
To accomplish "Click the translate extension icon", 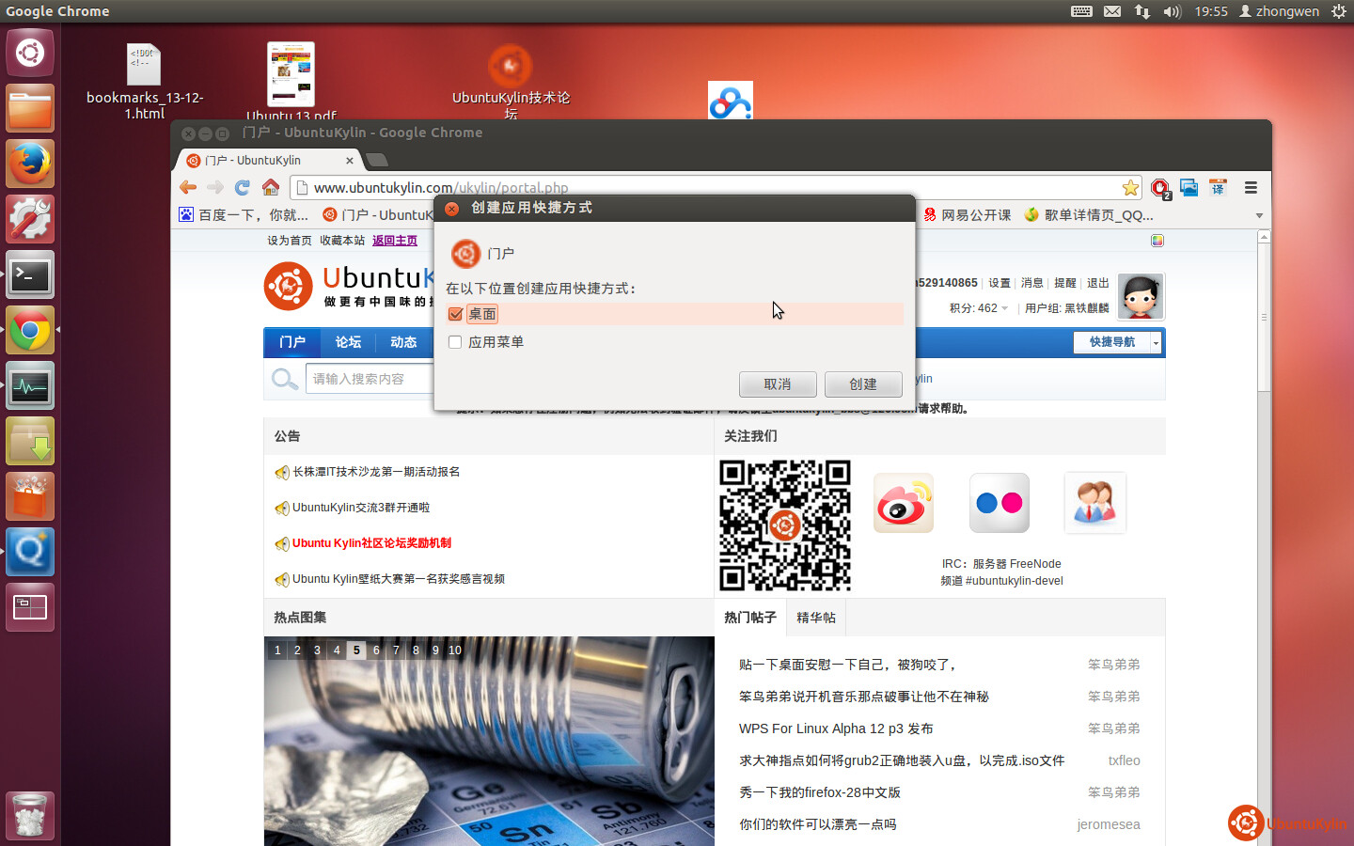I will [1218, 188].
